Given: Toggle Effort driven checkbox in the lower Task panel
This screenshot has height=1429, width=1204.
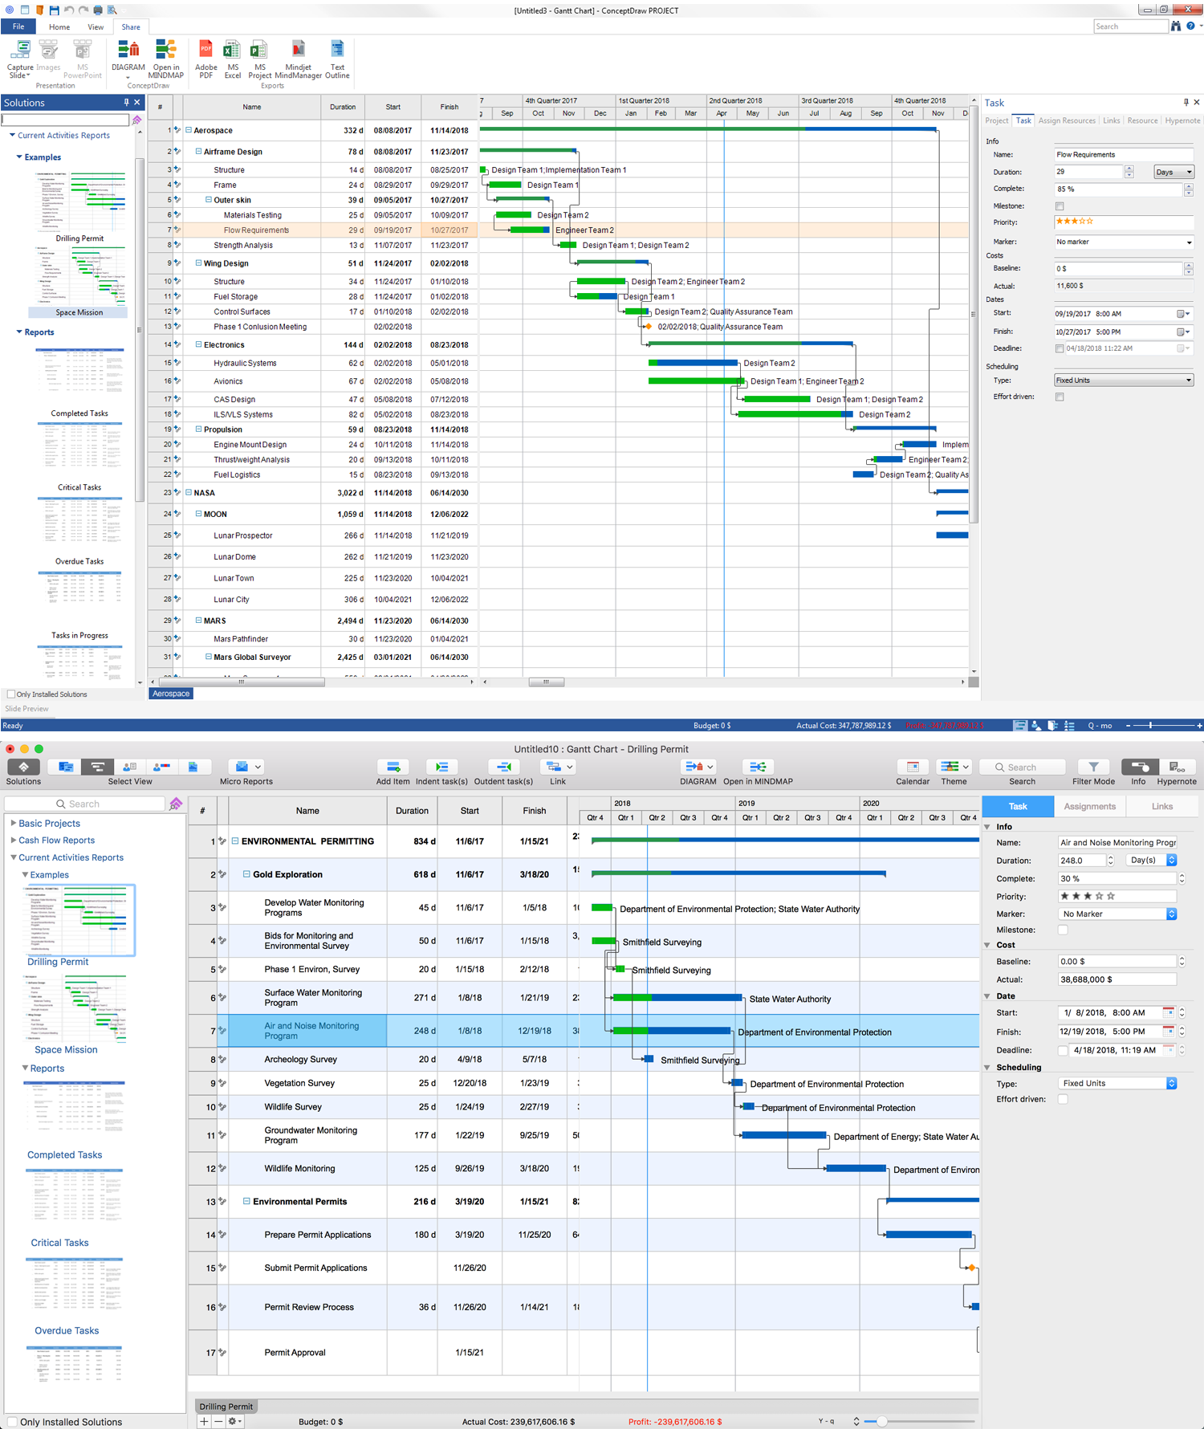Looking at the screenshot, I should click(x=1063, y=1099).
